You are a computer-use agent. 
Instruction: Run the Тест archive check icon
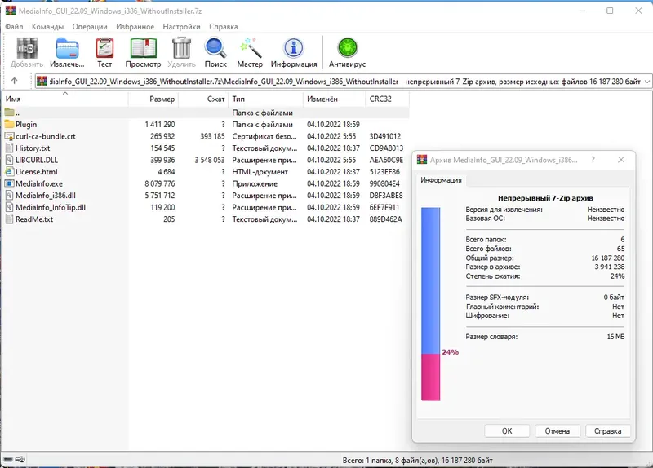[x=104, y=48]
